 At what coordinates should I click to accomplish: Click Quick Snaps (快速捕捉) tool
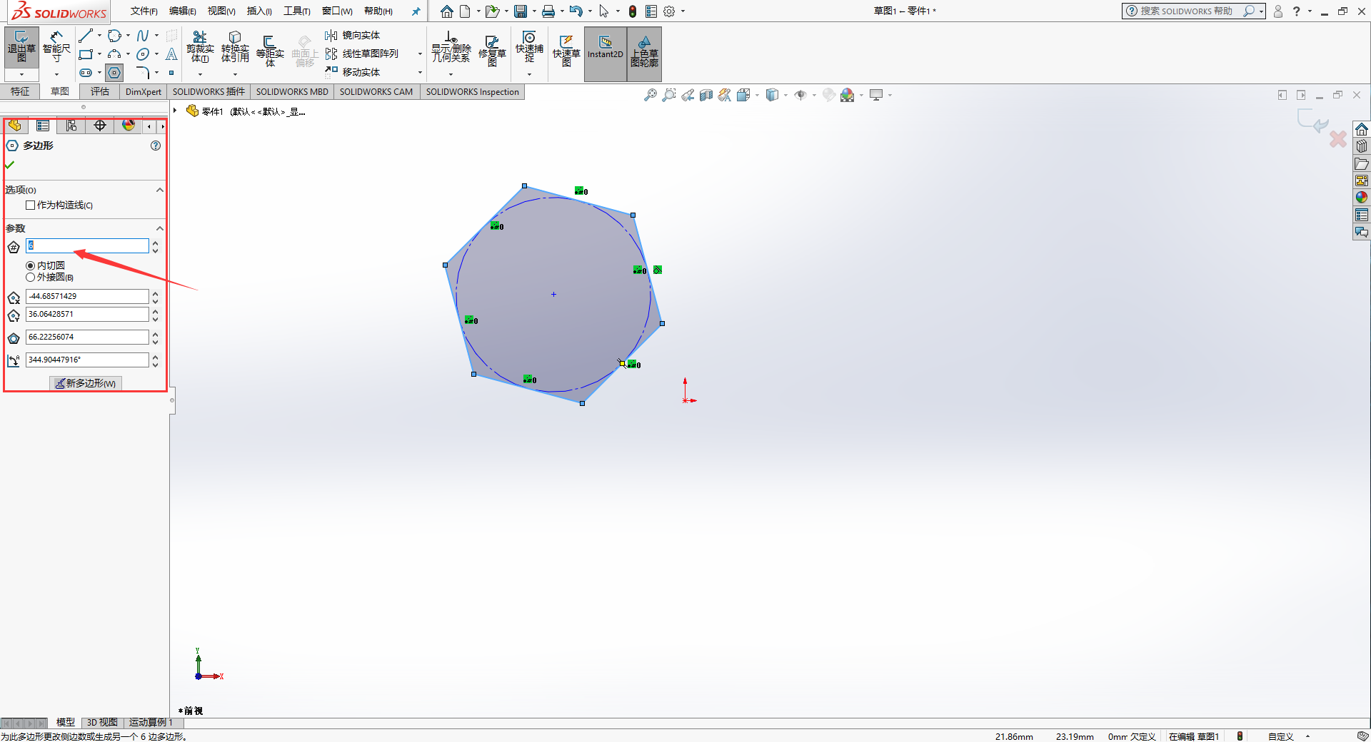(529, 47)
